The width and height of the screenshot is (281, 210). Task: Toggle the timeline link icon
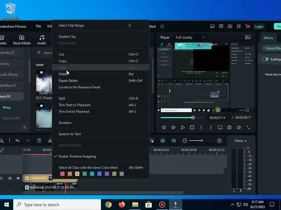2,150
